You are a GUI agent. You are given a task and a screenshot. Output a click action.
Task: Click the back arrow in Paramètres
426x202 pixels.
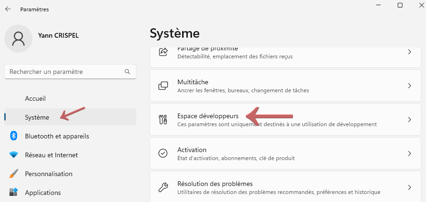click(8, 9)
